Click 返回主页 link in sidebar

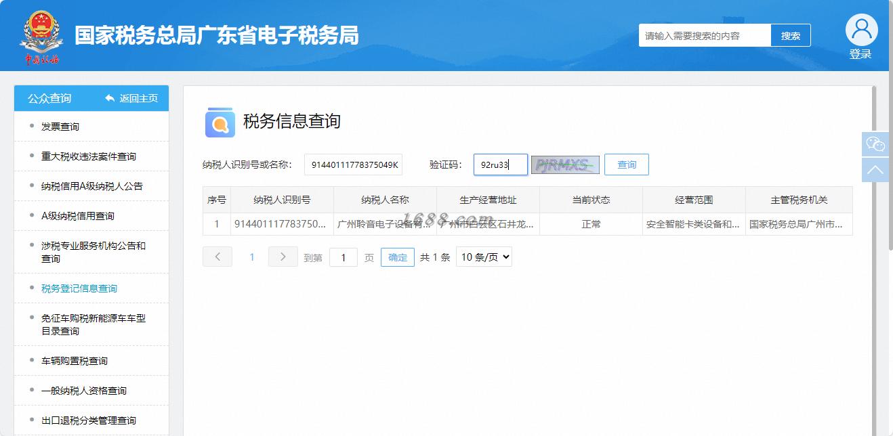coord(139,98)
